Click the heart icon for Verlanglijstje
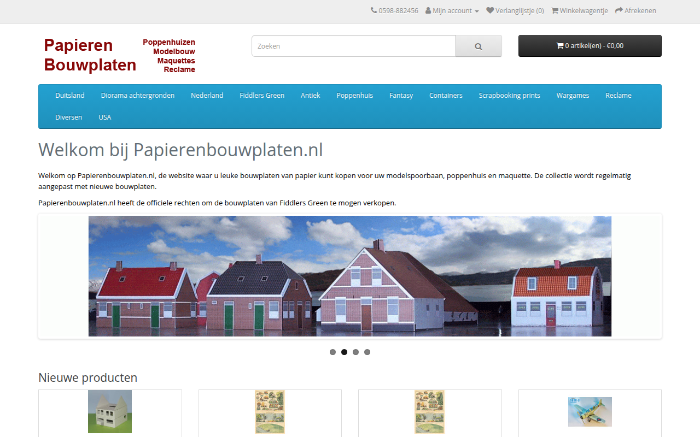Screen dimensions: 700x437 click(x=490, y=10)
